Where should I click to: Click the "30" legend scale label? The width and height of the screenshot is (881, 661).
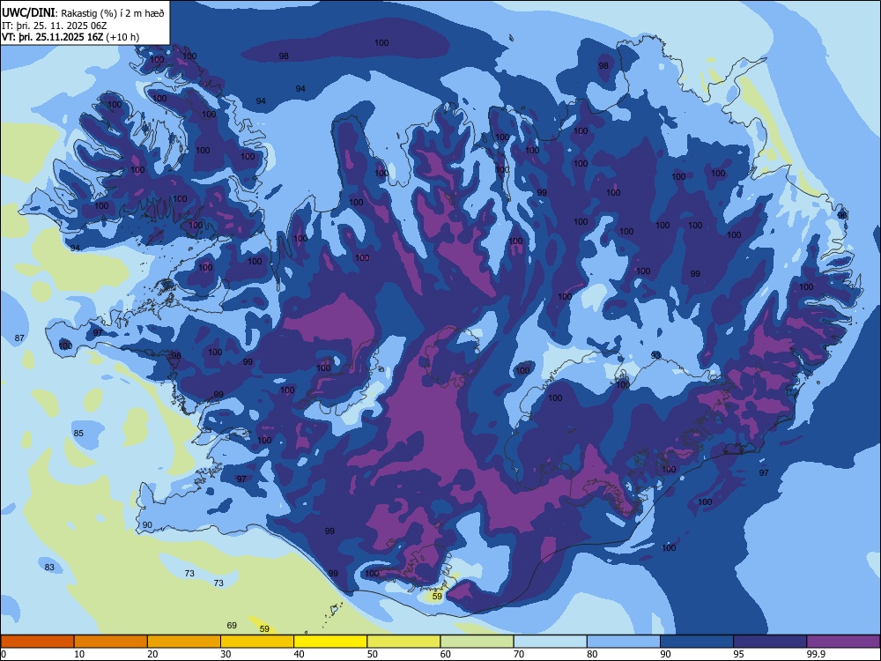226,654
